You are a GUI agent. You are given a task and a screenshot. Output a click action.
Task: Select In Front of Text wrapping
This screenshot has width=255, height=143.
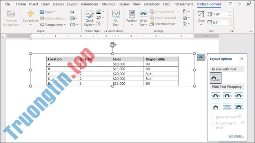click(x=239, y=107)
